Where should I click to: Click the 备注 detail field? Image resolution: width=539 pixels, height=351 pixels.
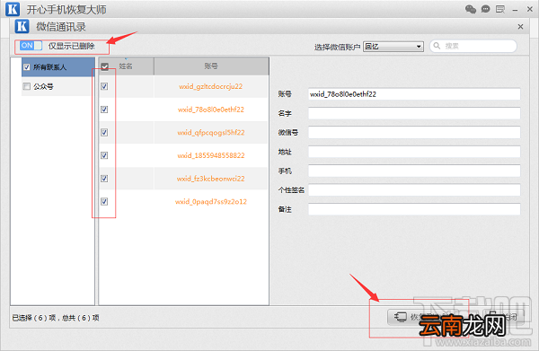414,209
